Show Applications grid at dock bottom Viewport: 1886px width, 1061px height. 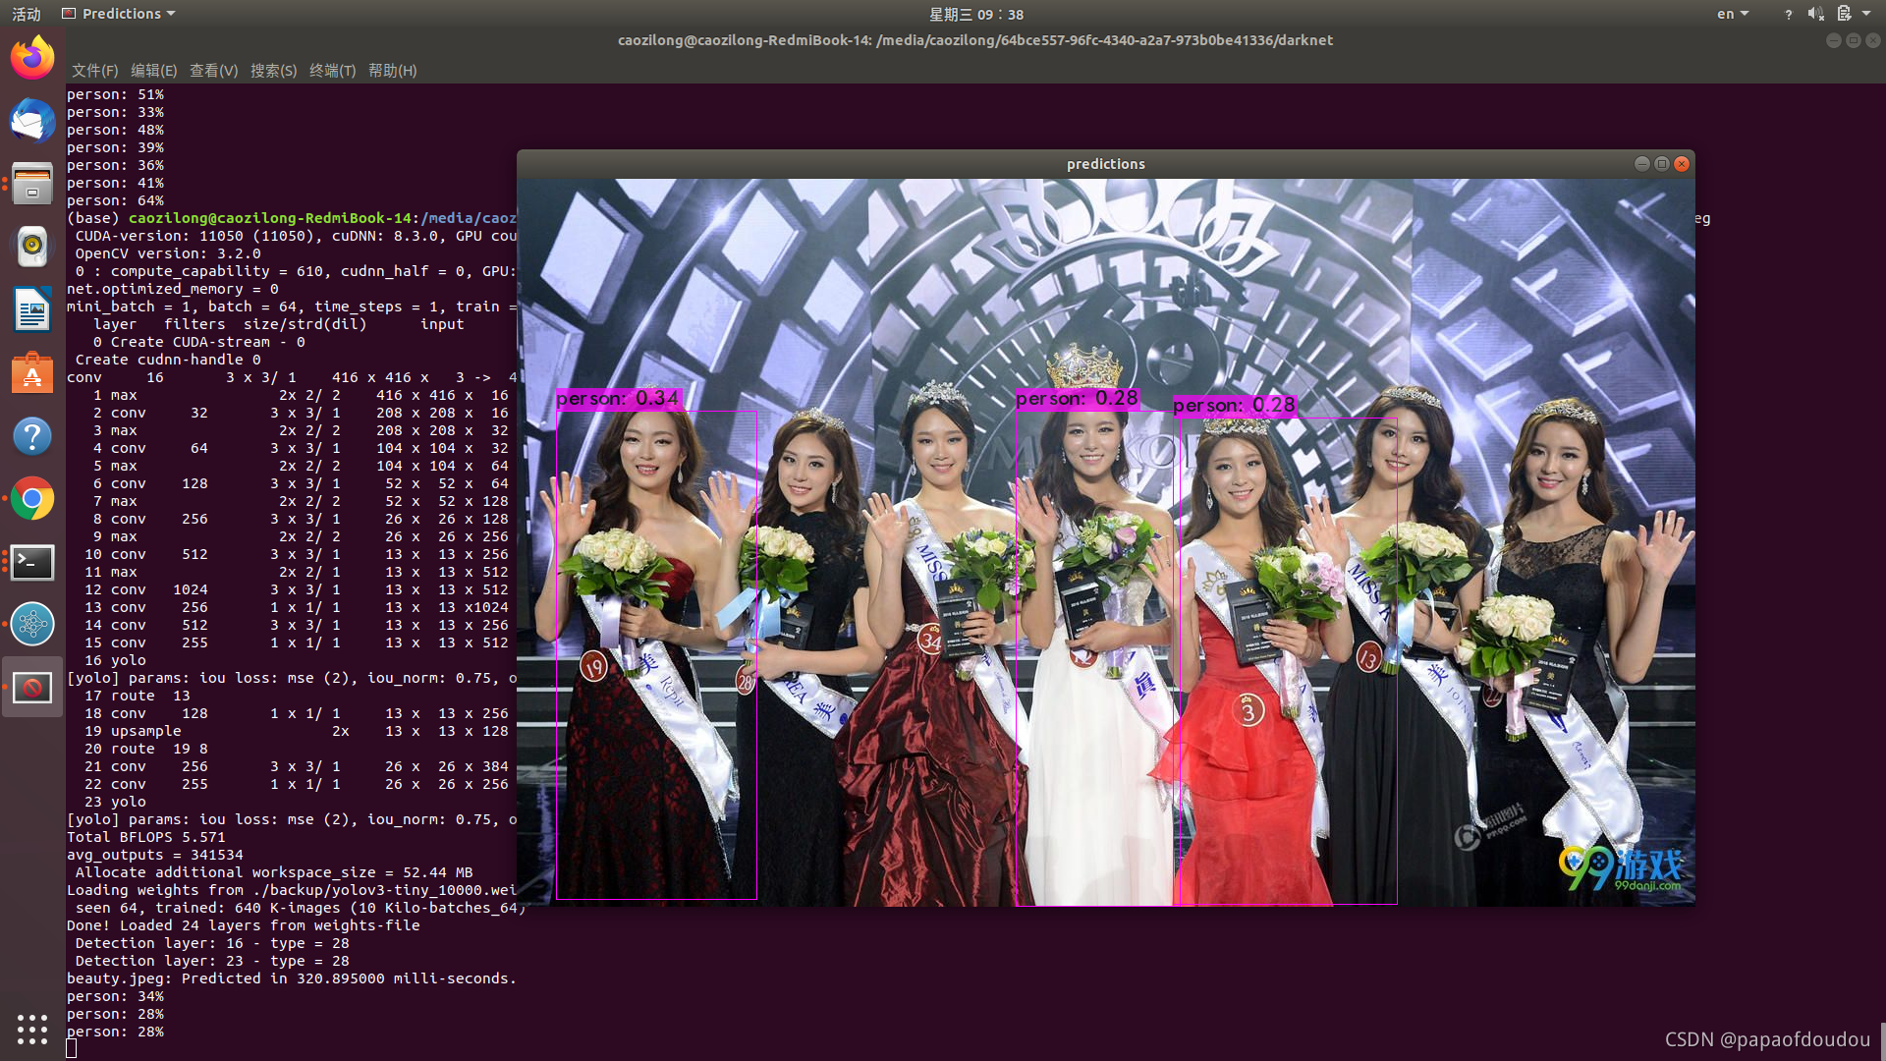pos(32,1029)
